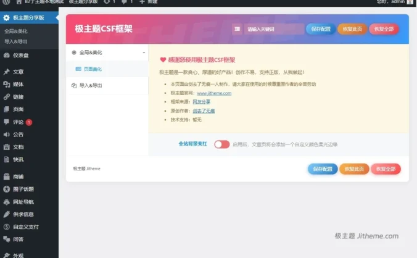
Task: Collapse the 全局&美化 section chevron
Action: point(144,52)
